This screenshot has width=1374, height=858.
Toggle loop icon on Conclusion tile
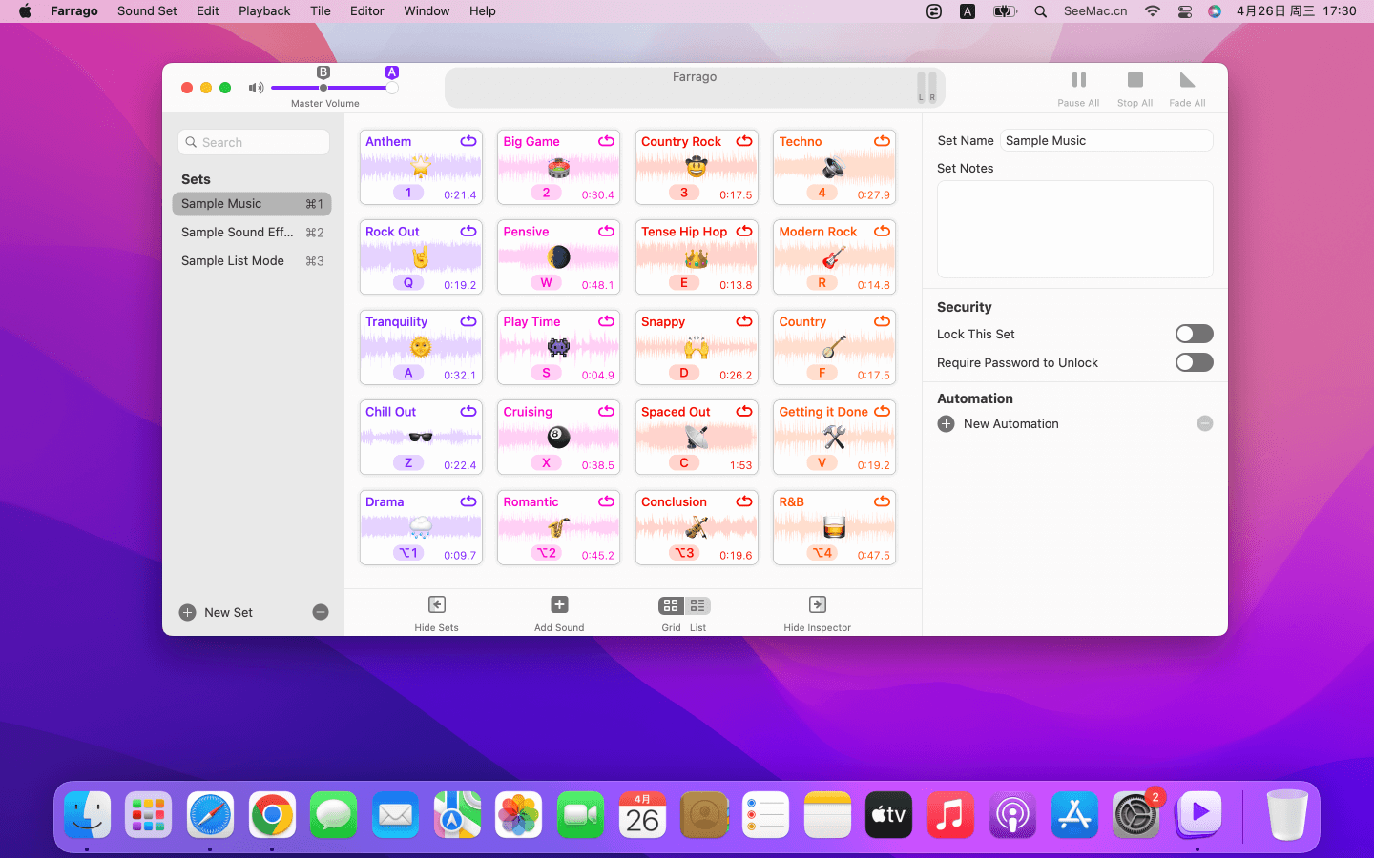[x=744, y=501]
